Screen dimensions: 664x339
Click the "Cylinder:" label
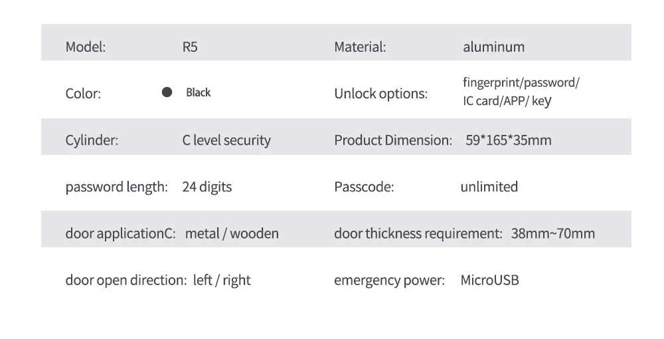pos(92,140)
